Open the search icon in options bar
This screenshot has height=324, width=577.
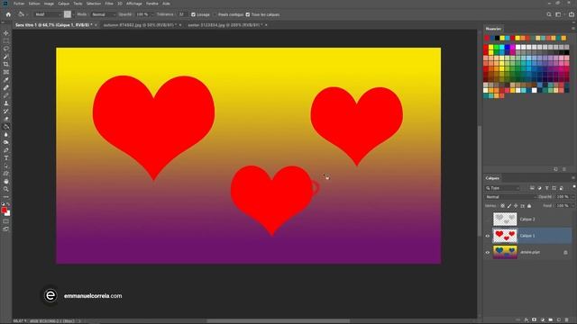click(549, 14)
